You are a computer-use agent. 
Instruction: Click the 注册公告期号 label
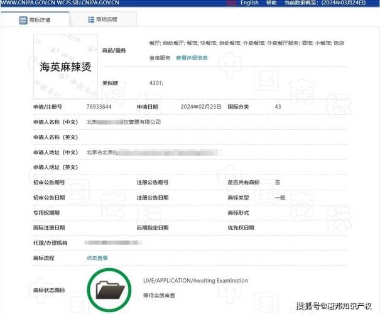point(153,183)
